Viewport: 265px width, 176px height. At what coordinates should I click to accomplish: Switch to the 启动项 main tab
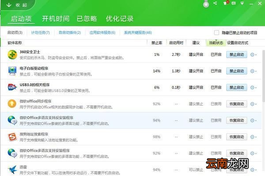(21, 18)
